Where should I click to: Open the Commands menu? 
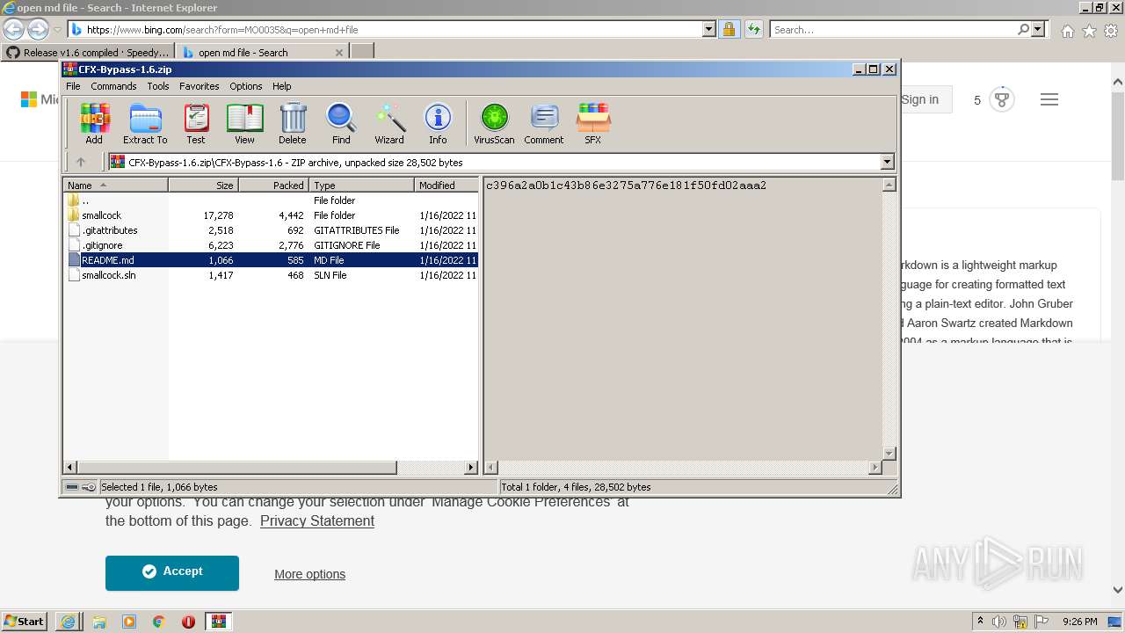click(113, 86)
